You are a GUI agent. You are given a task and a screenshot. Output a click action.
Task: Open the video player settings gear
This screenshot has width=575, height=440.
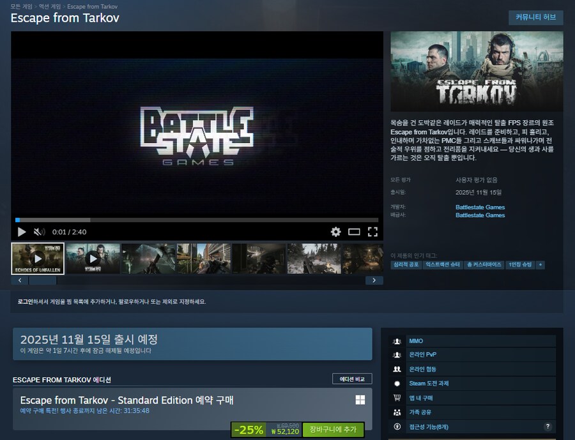pos(336,232)
